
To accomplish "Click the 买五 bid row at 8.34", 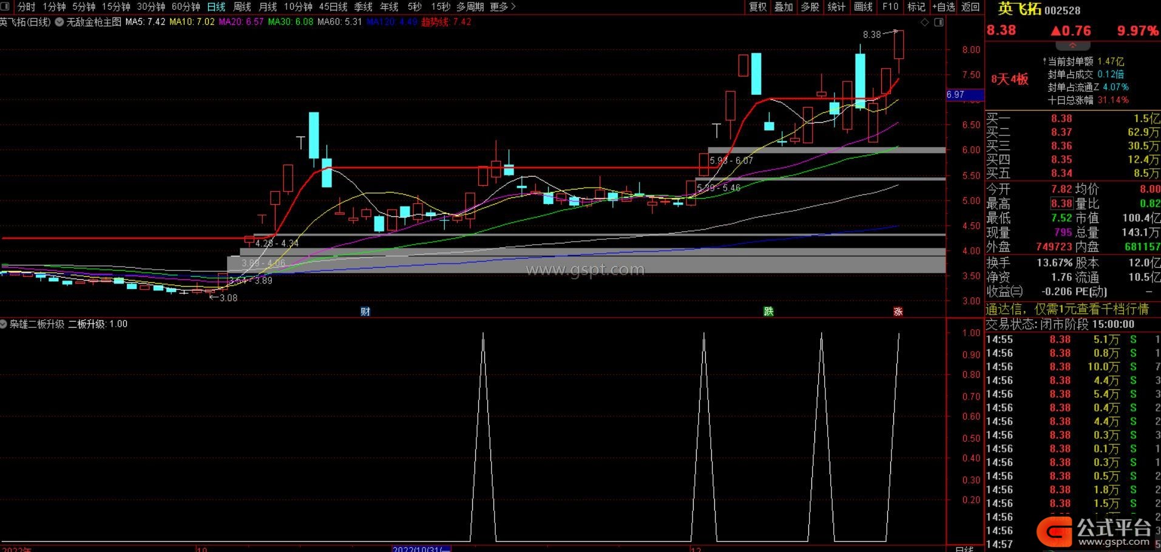I will tap(1072, 174).
